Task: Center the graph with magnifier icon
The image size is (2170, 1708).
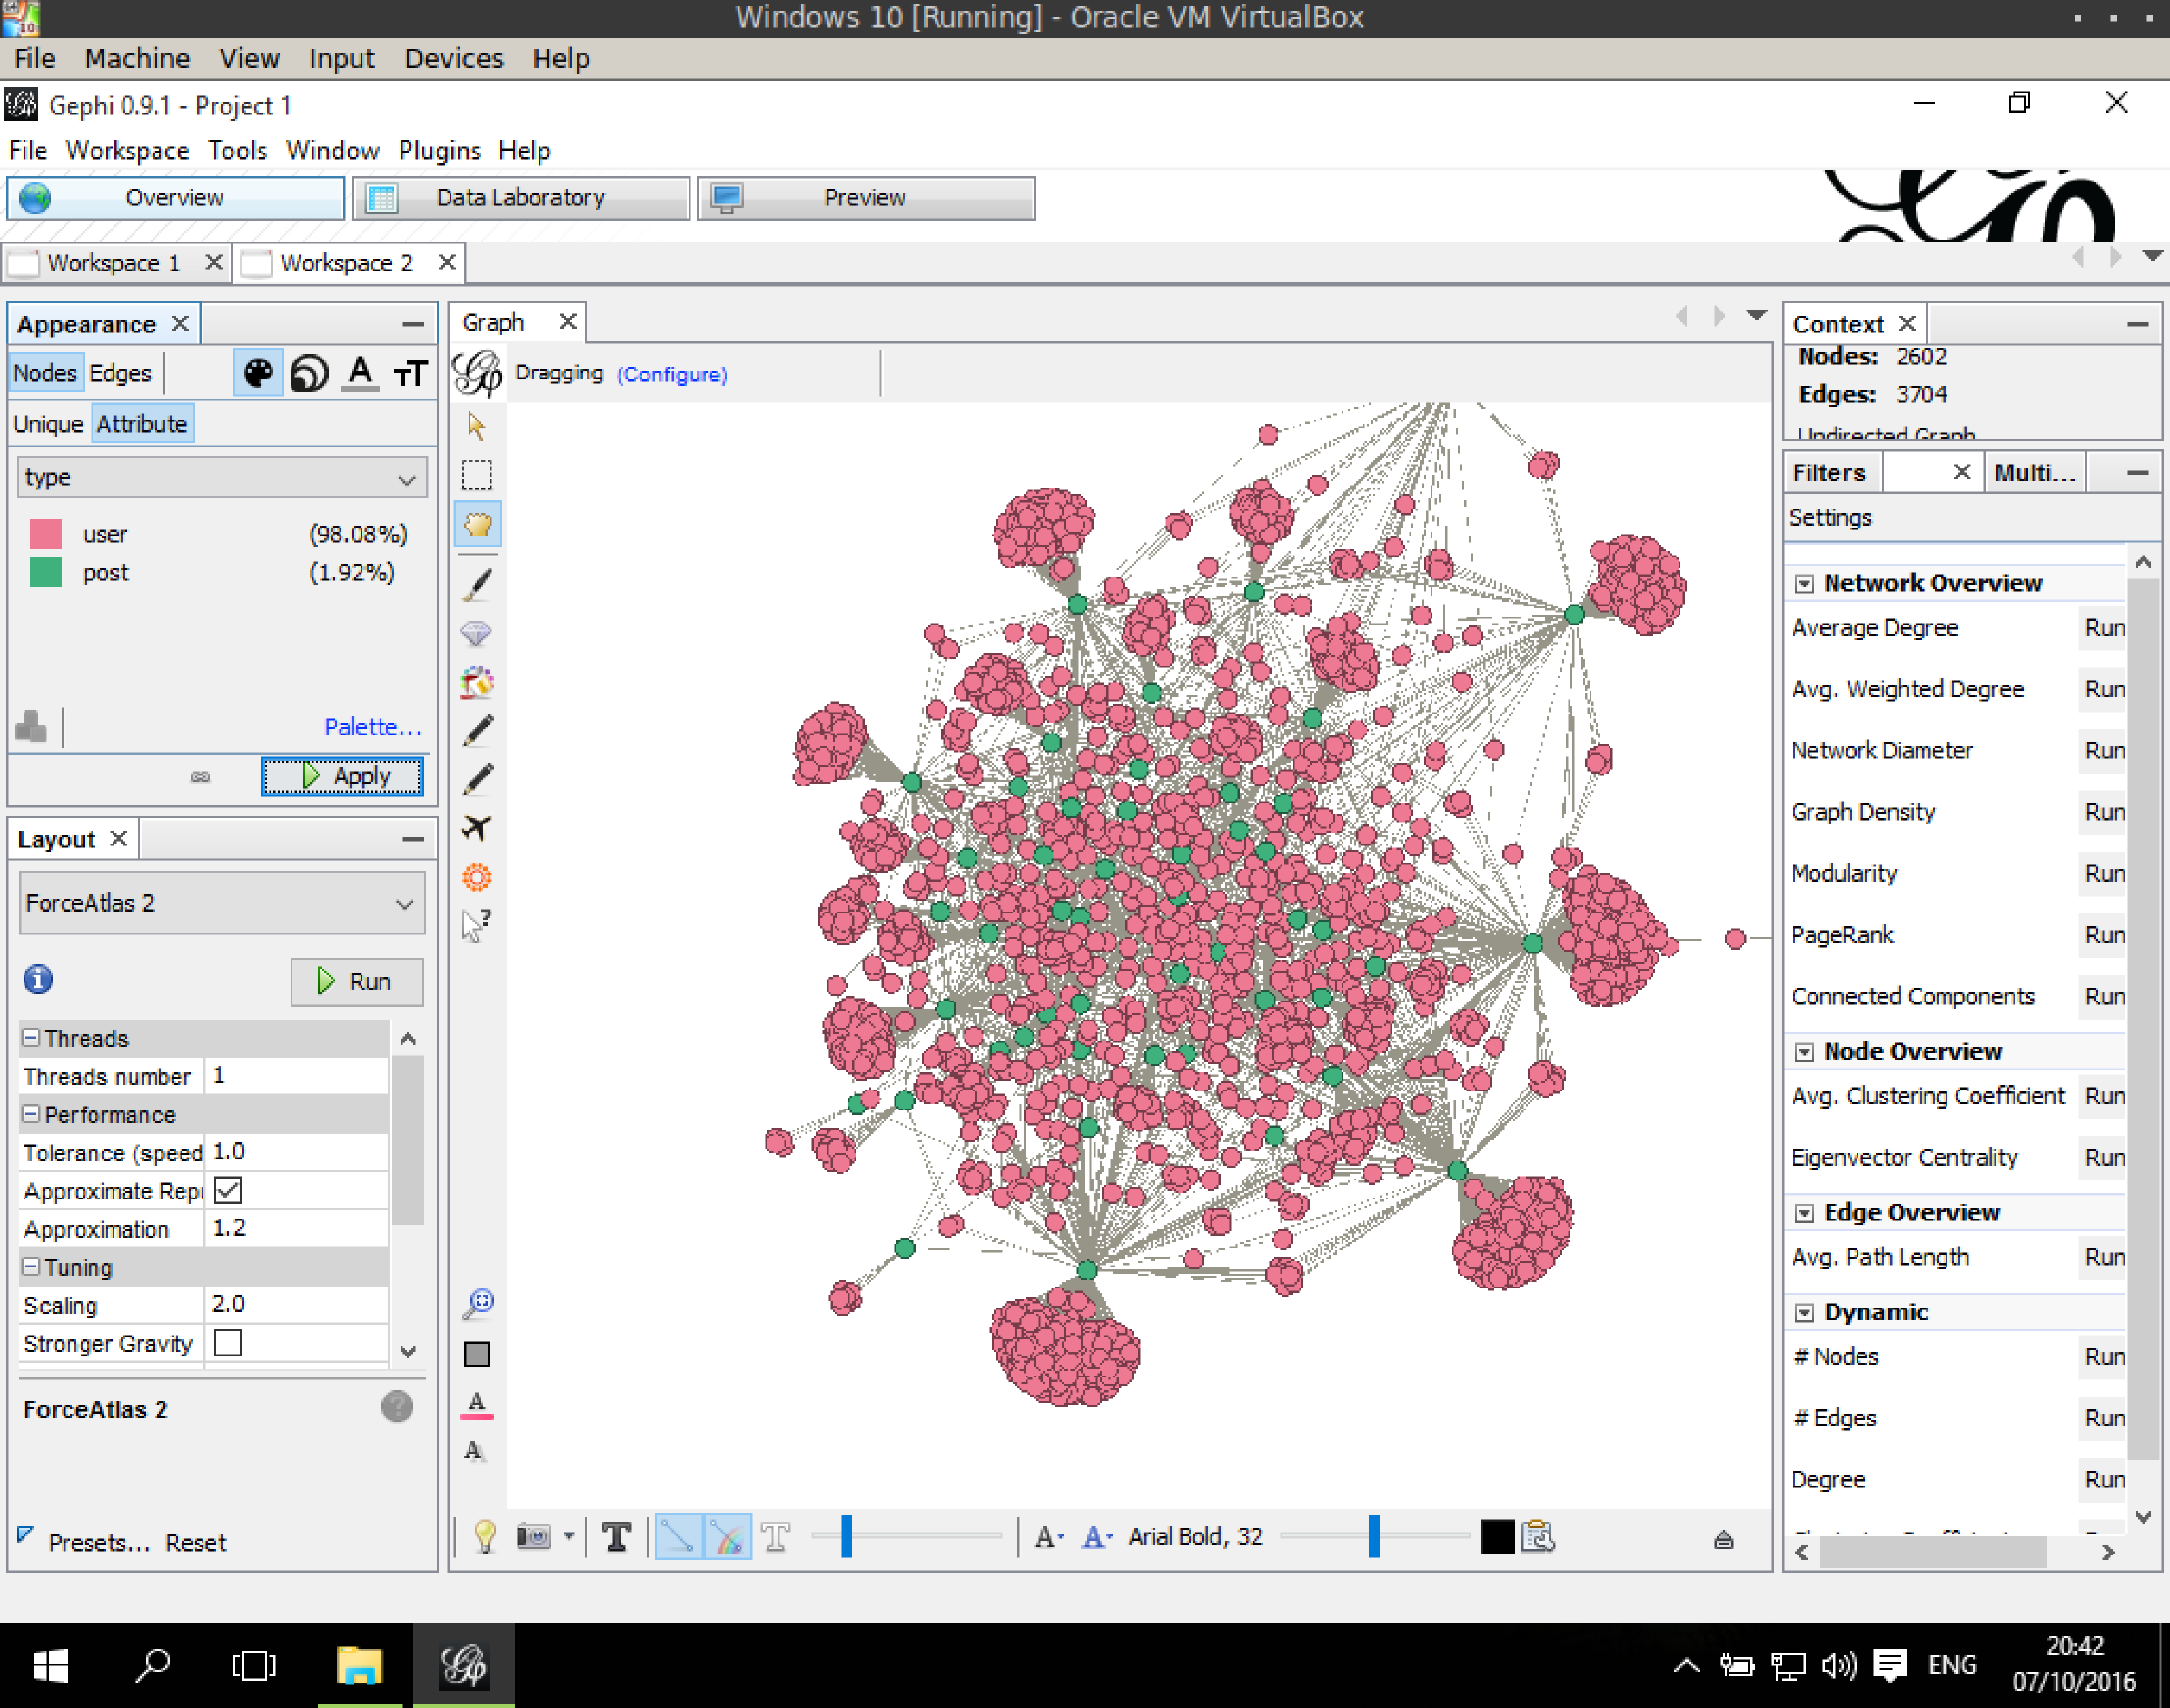Action: 478,1304
